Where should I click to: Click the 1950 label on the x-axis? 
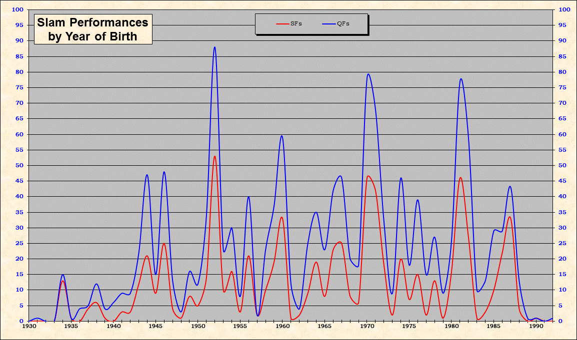tap(198, 326)
